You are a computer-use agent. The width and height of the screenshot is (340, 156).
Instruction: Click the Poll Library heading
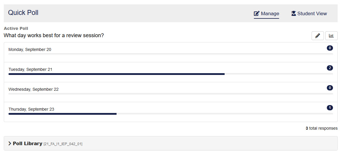[x=28, y=143]
